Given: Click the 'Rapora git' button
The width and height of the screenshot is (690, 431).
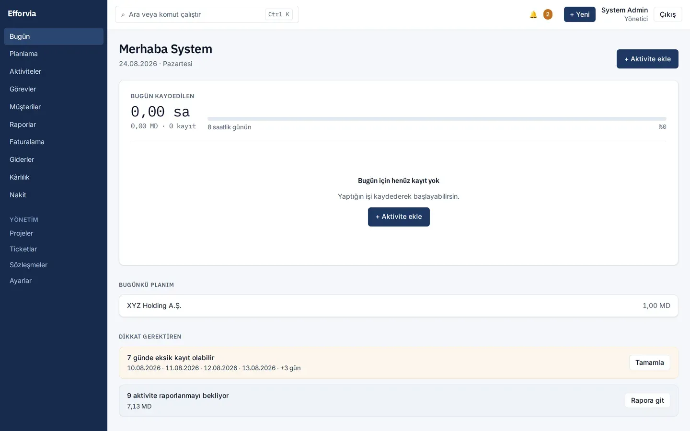Looking at the screenshot, I should pyautogui.click(x=647, y=400).
